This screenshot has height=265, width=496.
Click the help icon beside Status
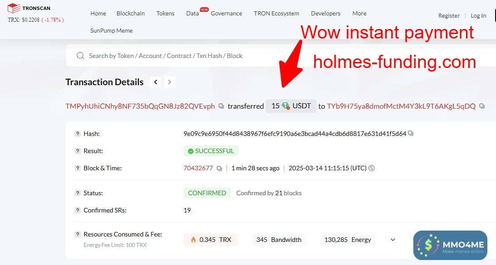pos(78,193)
